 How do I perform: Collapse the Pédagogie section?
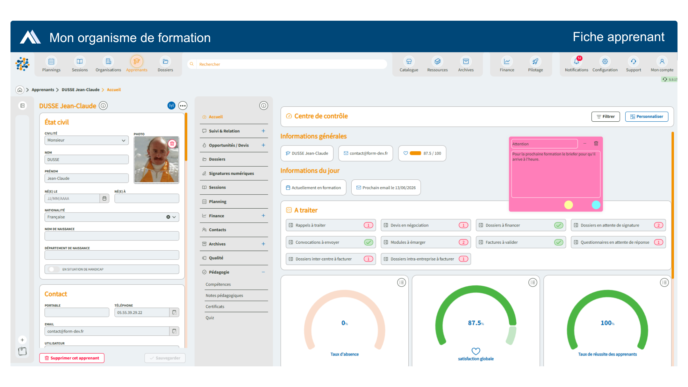tap(263, 272)
